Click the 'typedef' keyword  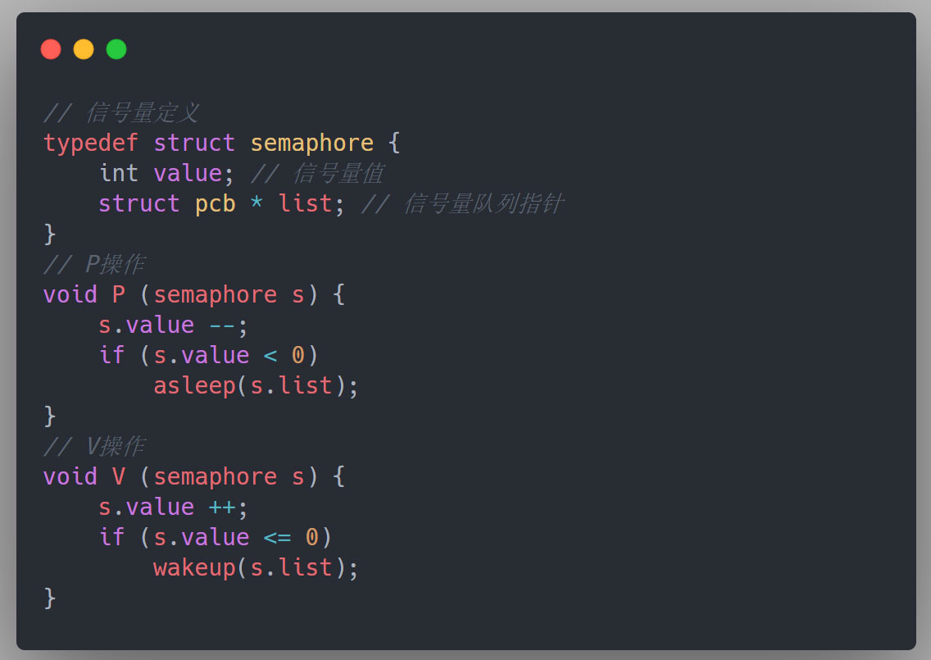[91, 143]
